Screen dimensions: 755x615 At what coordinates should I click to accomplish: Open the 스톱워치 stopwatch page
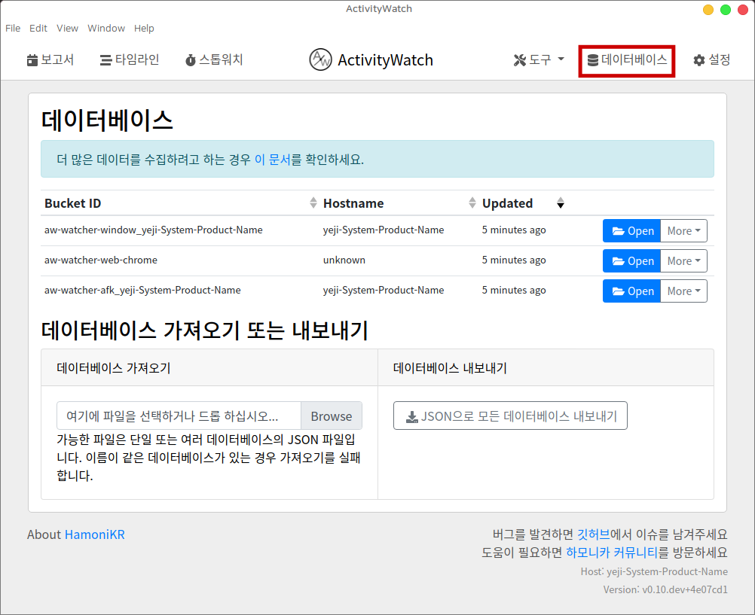point(214,60)
